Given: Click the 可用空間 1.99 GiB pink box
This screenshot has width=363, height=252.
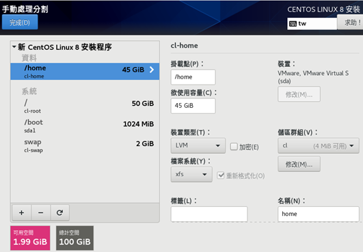Looking at the screenshot, I should pyautogui.click(x=30, y=238).
